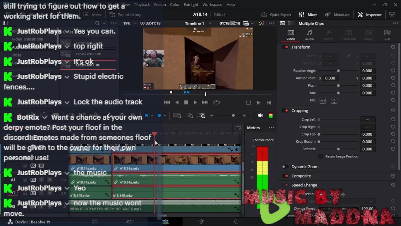Open the Fairlight menu
Image resolution: width=401 pixels, height=226 pixels.
tap(191, 4)
